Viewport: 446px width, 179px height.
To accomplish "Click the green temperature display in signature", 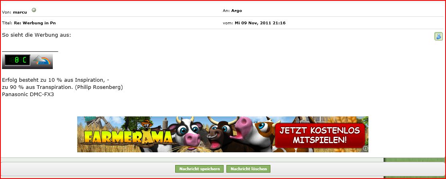I will tap(17, 61).
